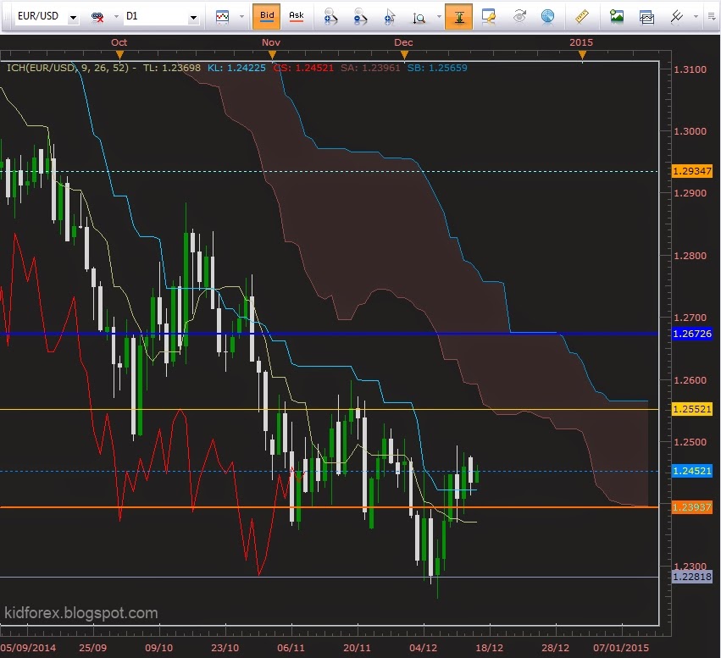Screen dimensions: 721x658
Task: Click the KL: 1.24225 value
Action: tap(236, 68)
